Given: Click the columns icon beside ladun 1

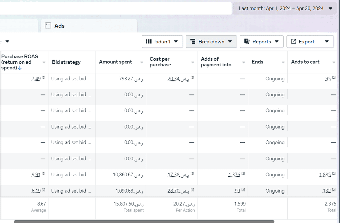Looking at the screenshot, I should point(149,42).
